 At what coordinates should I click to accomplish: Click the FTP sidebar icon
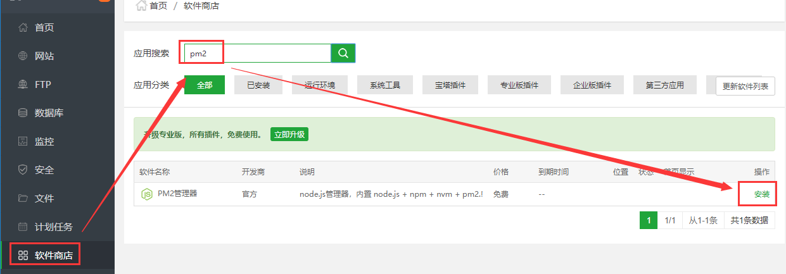[23, 84]
